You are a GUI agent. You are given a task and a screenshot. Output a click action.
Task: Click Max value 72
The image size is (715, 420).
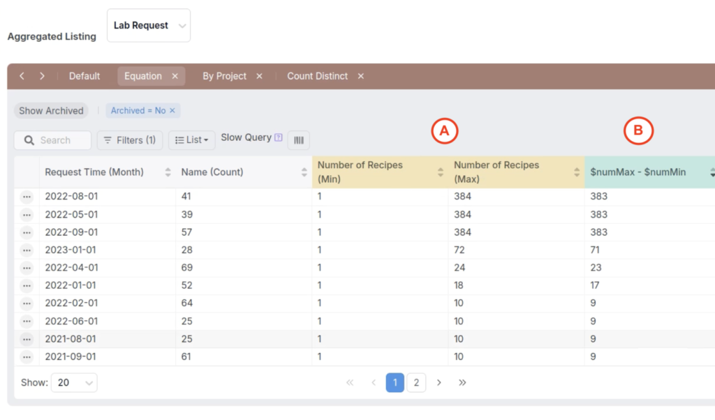(459, 250)
